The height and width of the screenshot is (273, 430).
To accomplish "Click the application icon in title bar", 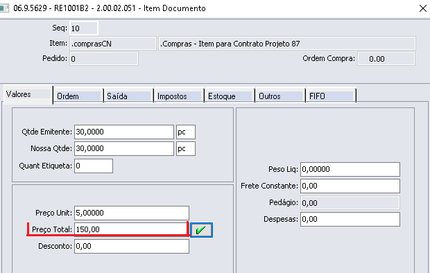I will (x=4, y=8).
